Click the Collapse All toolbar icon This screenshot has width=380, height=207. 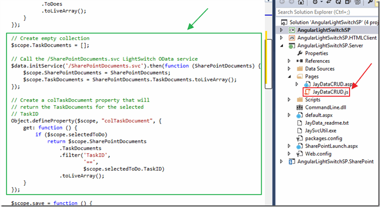(x=348, y=2)
